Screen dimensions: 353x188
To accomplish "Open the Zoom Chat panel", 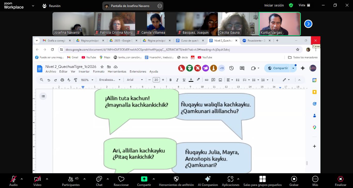I will click(x=99, y=179).
